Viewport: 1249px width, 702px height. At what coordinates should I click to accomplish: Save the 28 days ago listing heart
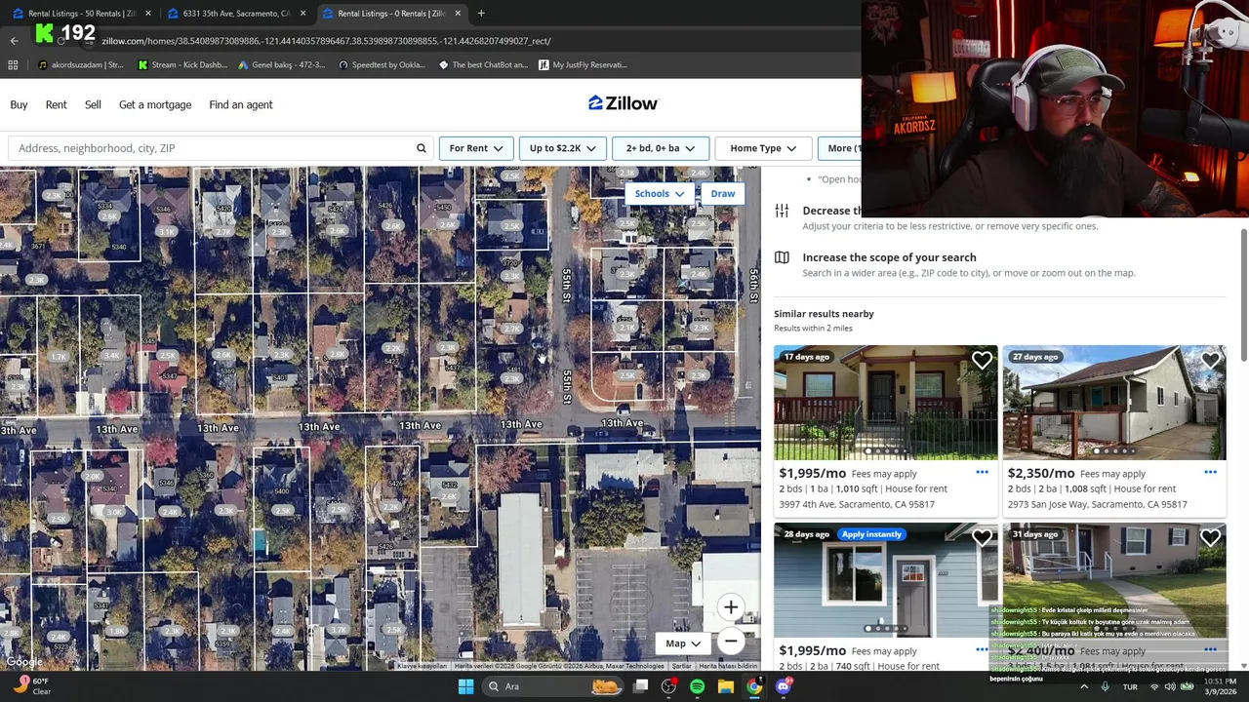tap(982, 538)
